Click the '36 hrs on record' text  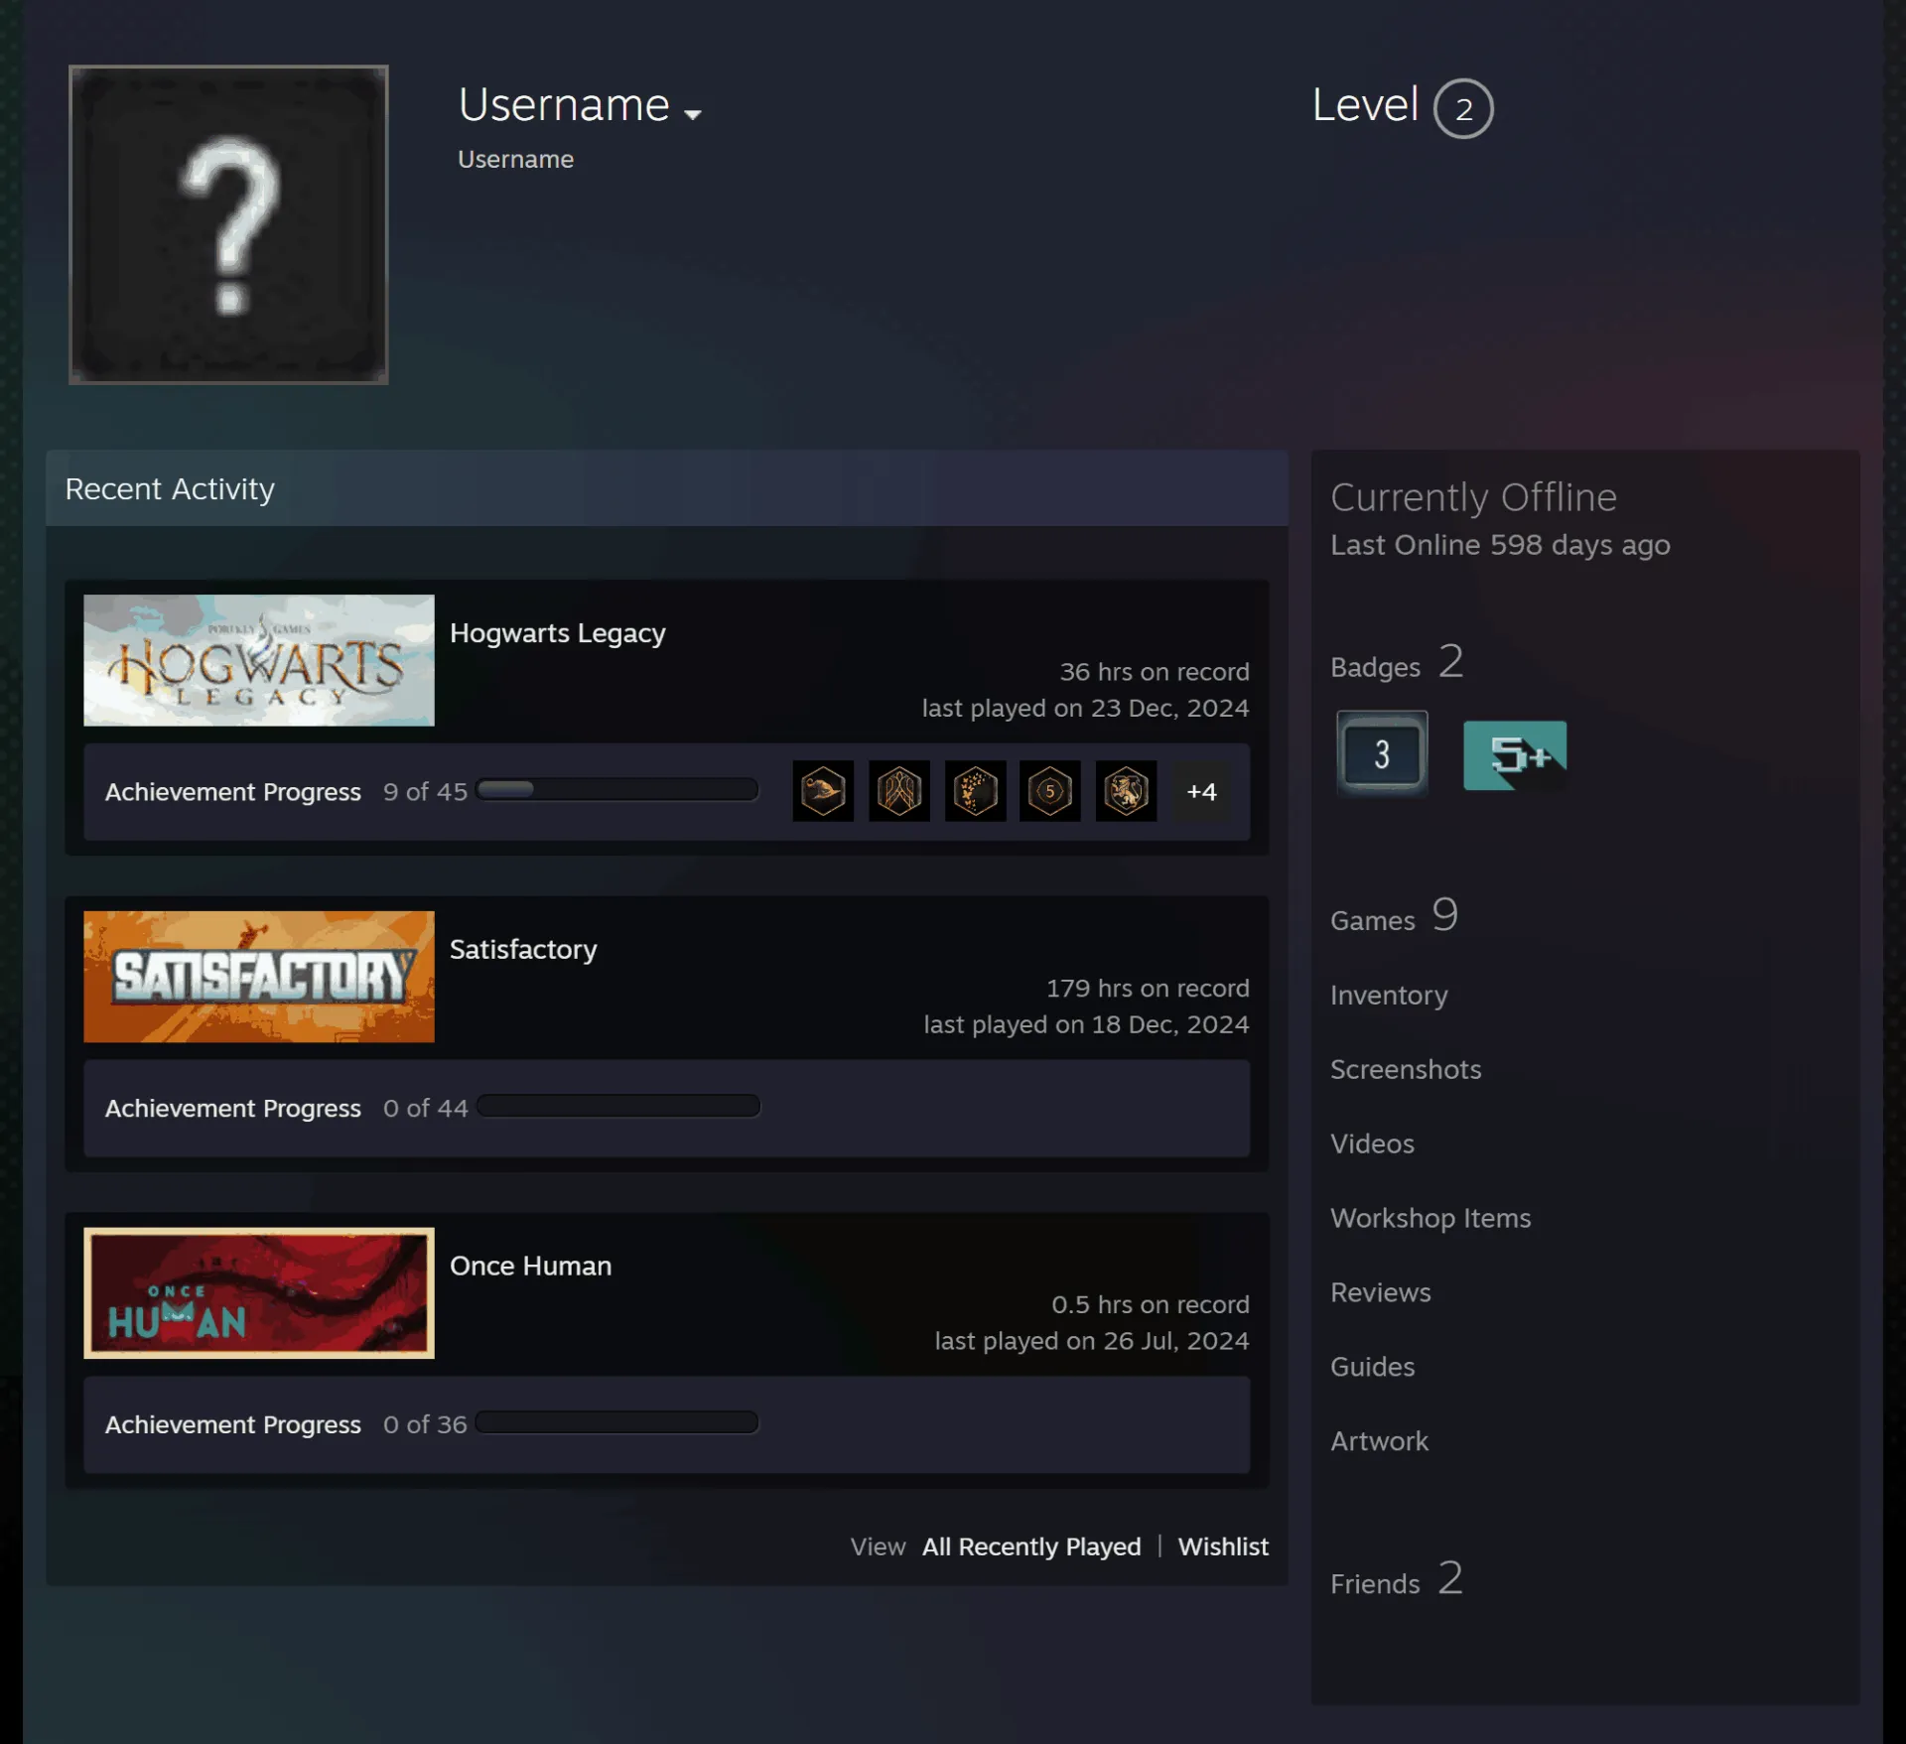1155,672
